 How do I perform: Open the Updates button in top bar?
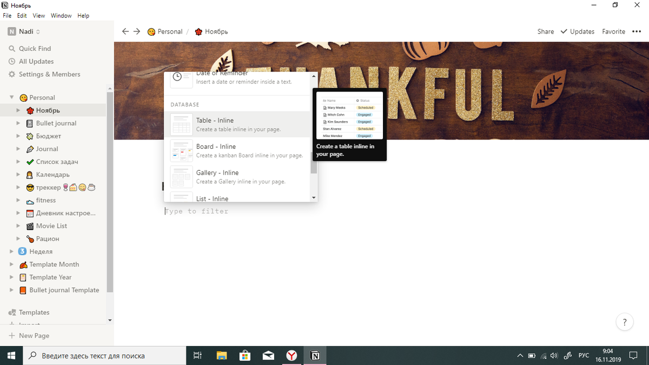click(578, 31)
